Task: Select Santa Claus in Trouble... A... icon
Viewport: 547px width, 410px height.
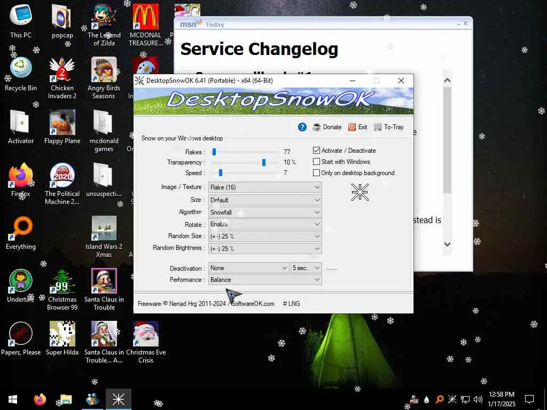Action: pyautogui.click(x=104, y=343)
